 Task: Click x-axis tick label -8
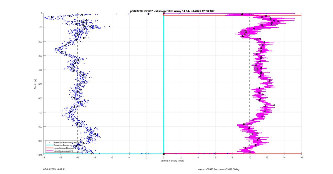tap(95, 157)
